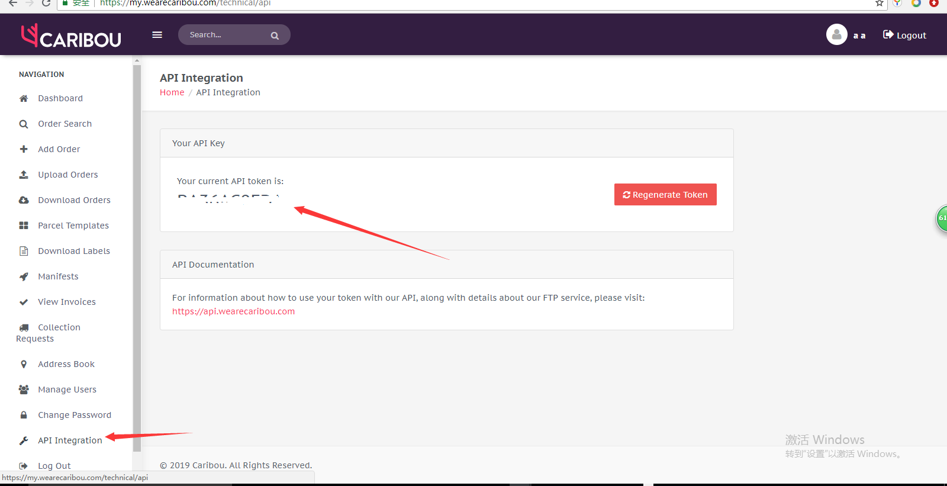
Task: Open the https://api.wearecaribou.com link
Action: point(233,311)
